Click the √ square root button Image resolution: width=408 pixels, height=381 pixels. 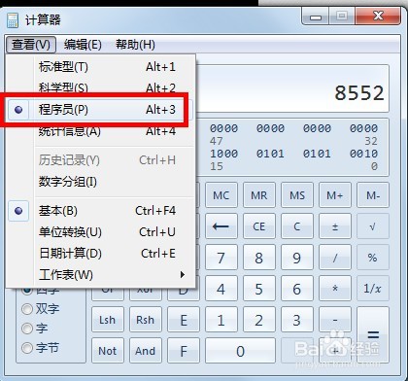click(373, 226)
